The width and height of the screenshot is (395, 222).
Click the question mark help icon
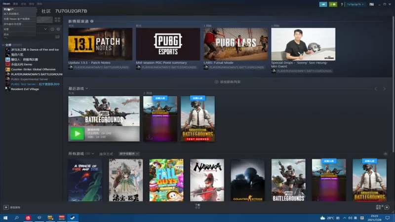click(342, 4)
